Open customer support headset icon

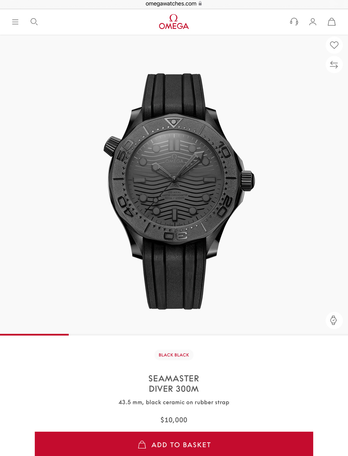294,22
